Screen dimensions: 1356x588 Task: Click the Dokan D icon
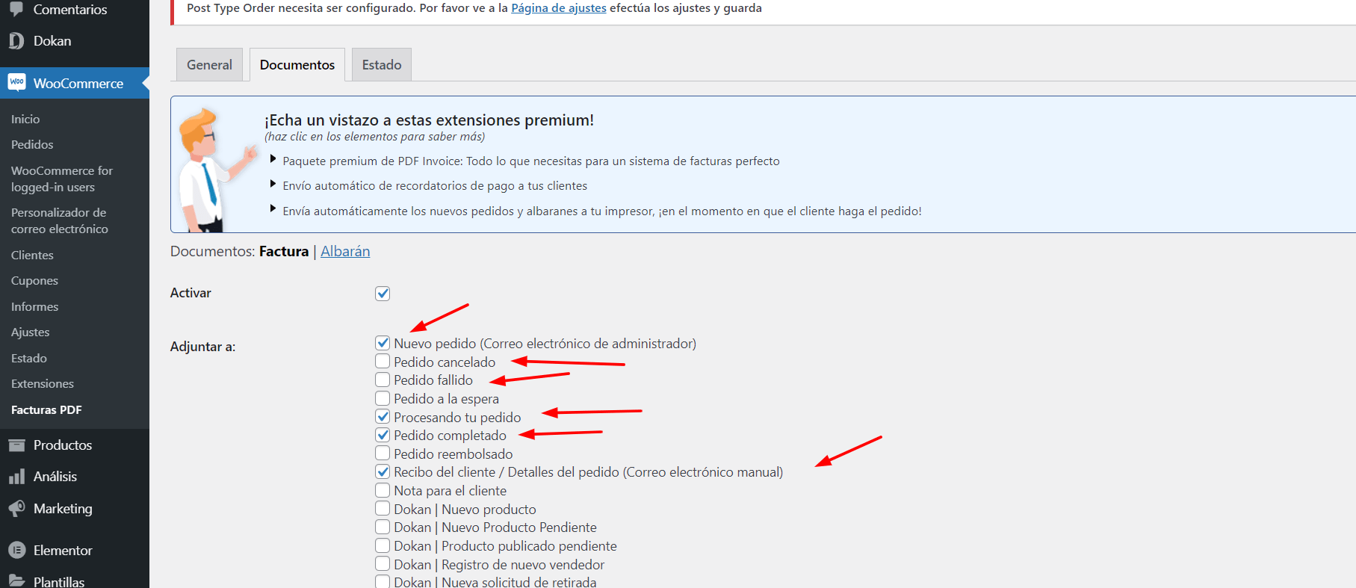[x=16, y=41]
